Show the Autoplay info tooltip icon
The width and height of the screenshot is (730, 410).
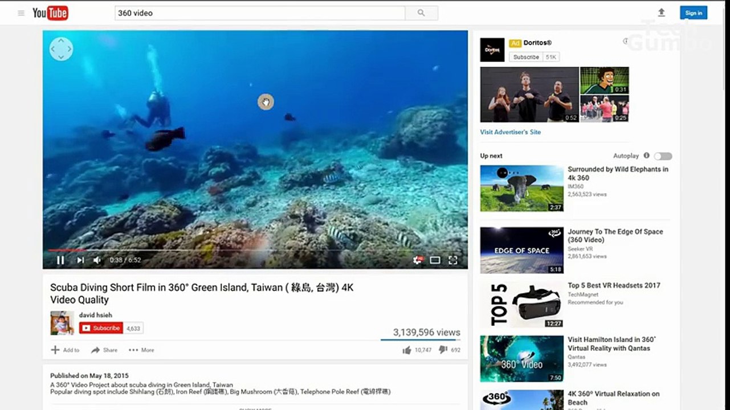click(x=646, y=155)
